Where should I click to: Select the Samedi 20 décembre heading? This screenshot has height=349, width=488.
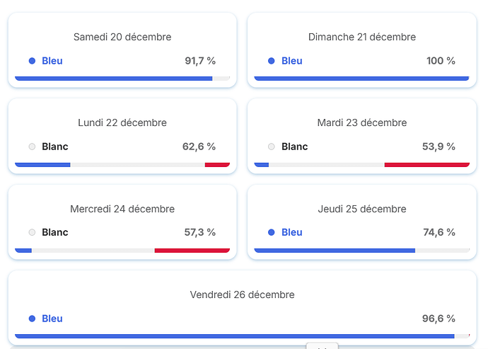pos(122,37)
